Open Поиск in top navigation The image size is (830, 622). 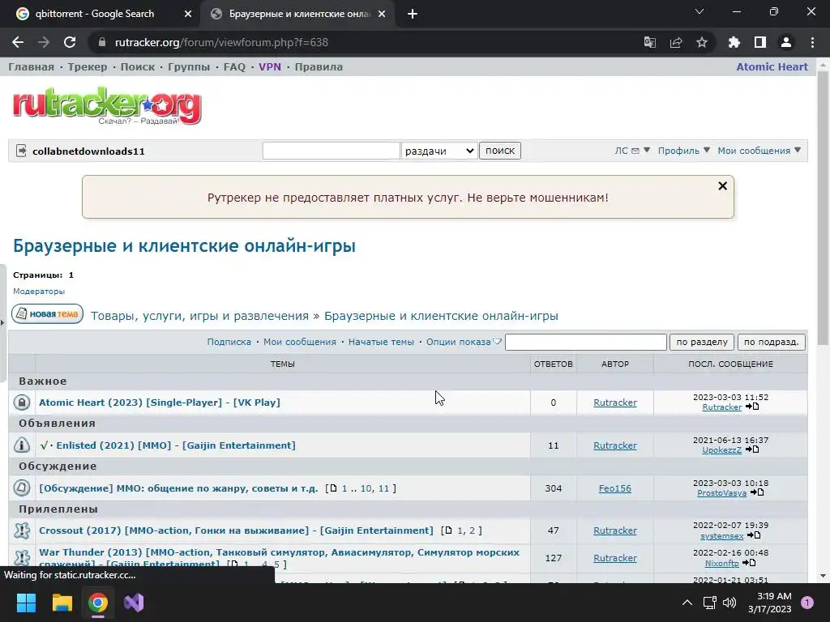pos(138,67)
